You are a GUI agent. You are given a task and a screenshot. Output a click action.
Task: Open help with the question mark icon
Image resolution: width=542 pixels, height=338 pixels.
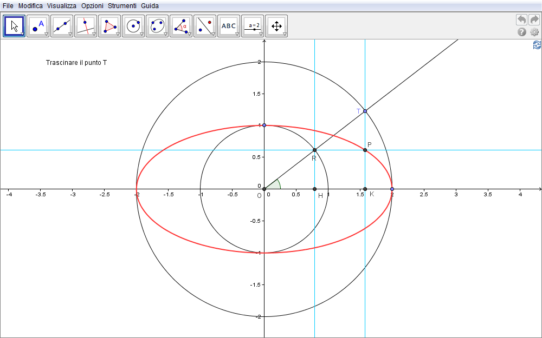[x=522, y=32]
